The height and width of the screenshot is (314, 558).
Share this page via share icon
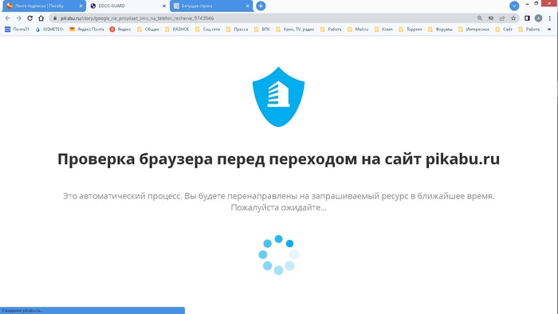(x=501, y=18)
